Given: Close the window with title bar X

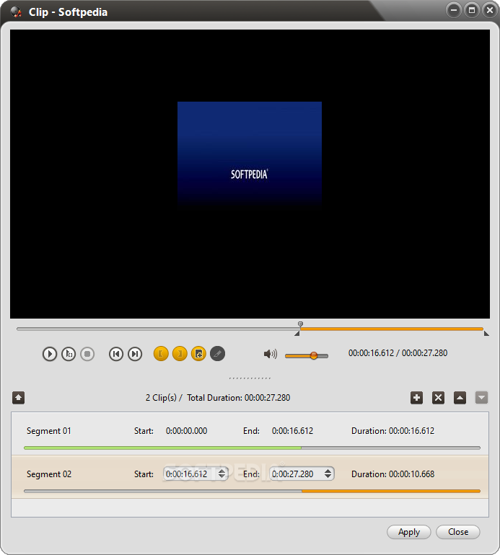Looking at the screenshot, I should [490, 10].
